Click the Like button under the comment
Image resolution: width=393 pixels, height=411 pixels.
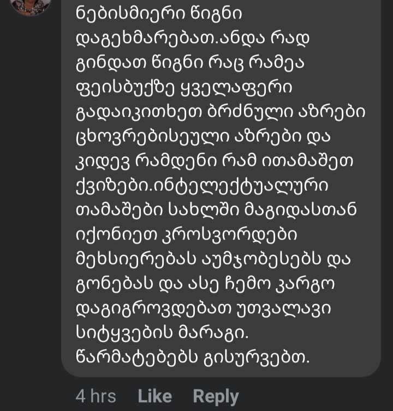tap(154, 396)
